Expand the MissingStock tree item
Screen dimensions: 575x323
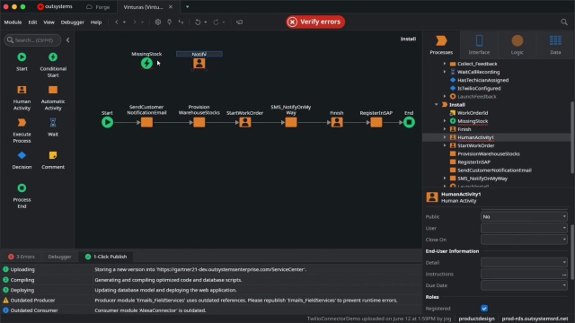(x=445, y=121)
